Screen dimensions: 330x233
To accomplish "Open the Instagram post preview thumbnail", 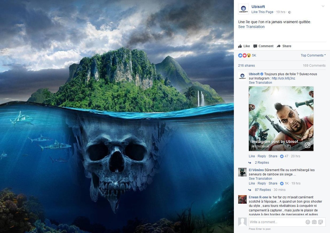I will pyautogui.click(x=281, y=119).
